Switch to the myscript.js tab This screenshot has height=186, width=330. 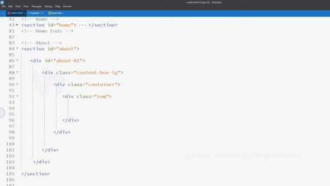tap(56, 13)
